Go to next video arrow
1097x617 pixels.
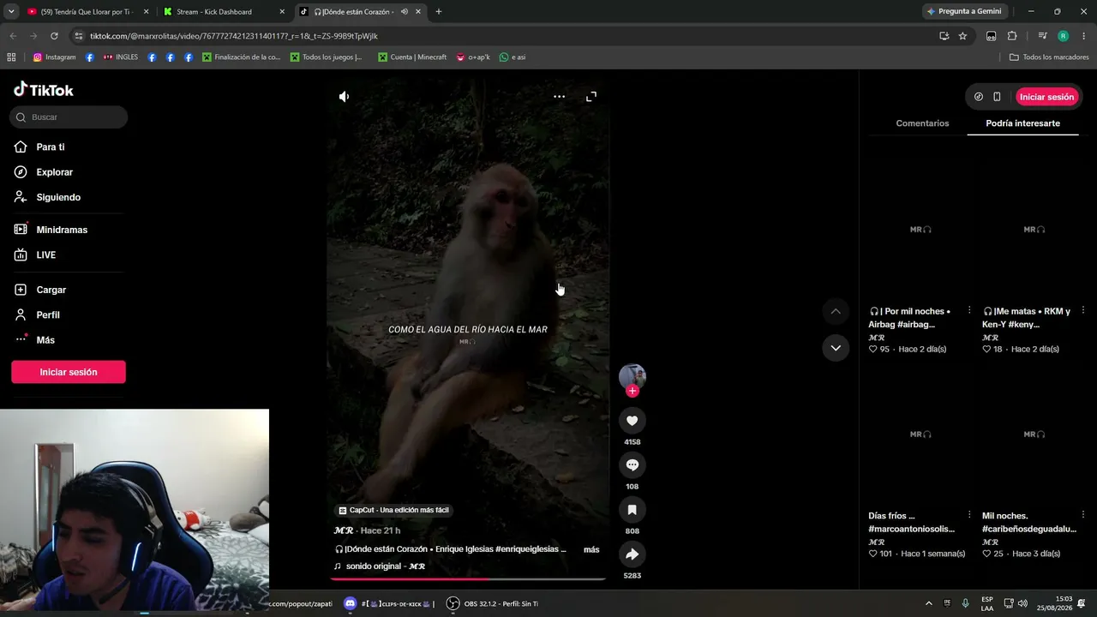pos(836,348)
